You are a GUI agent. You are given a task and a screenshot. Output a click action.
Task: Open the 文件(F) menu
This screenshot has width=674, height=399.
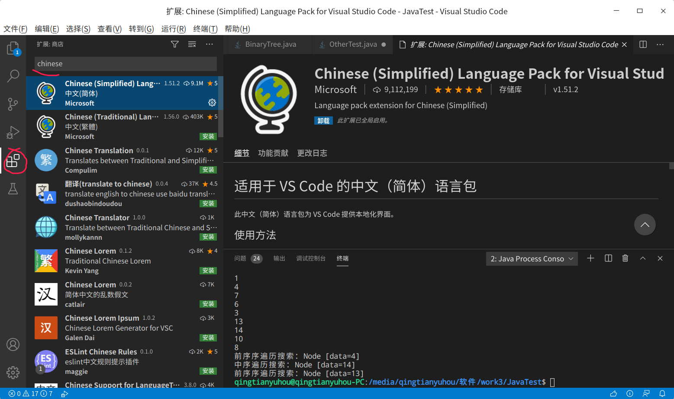[x=16, y=29]
